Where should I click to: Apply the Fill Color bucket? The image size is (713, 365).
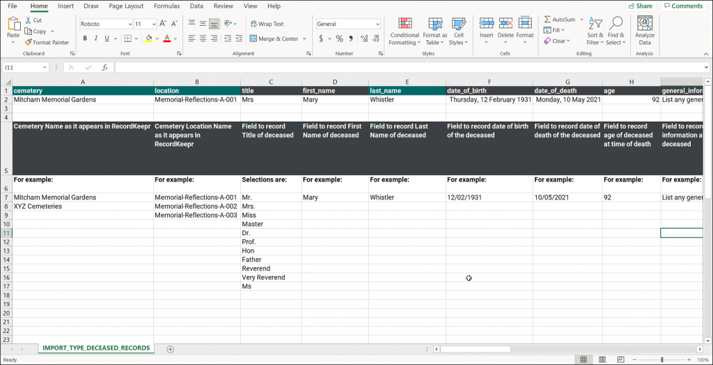(149, 39)
